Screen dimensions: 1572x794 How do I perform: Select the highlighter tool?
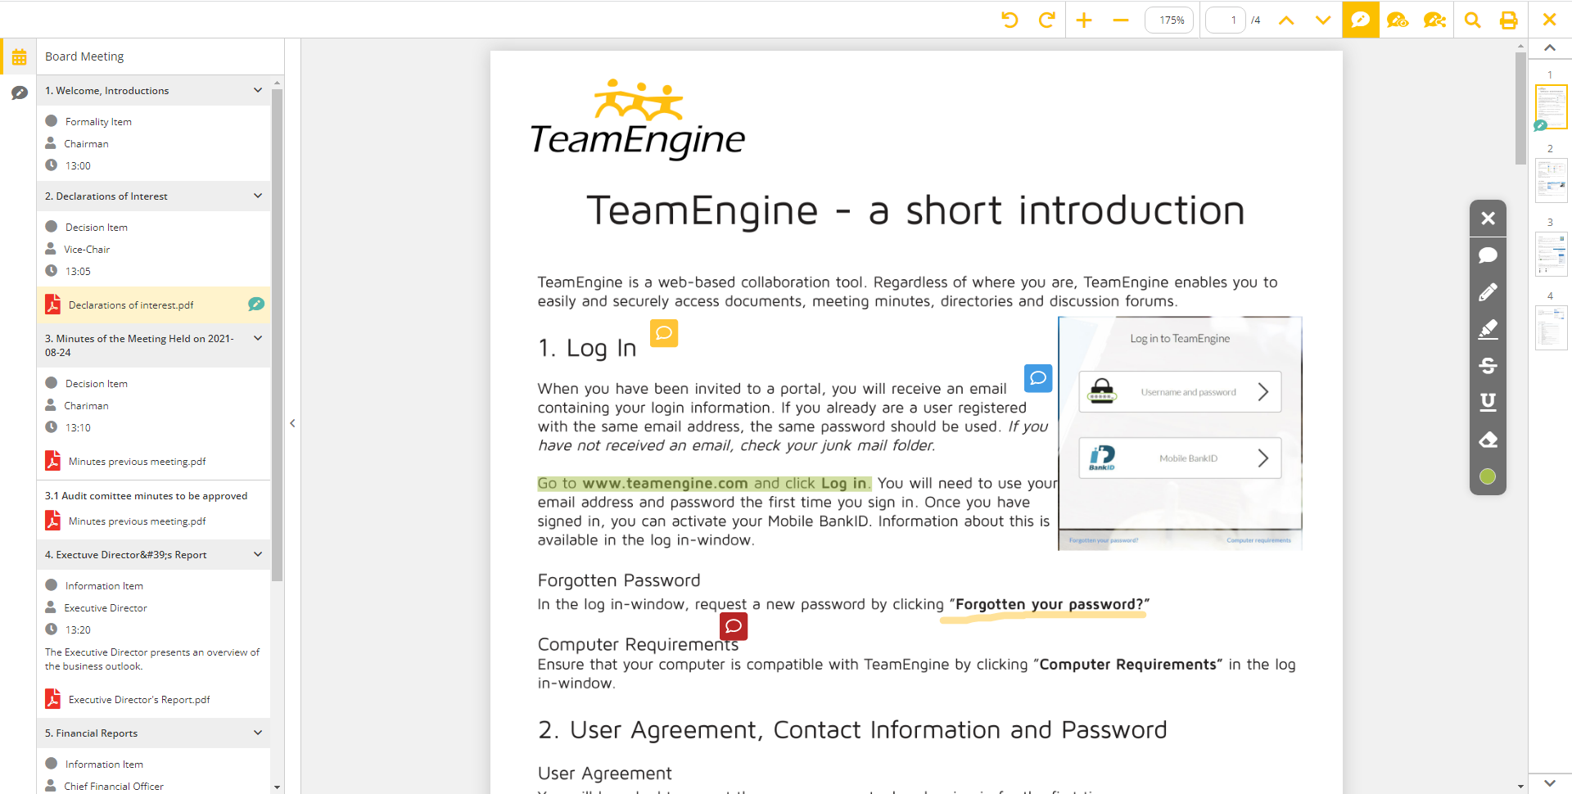(x=1488, y=329)
